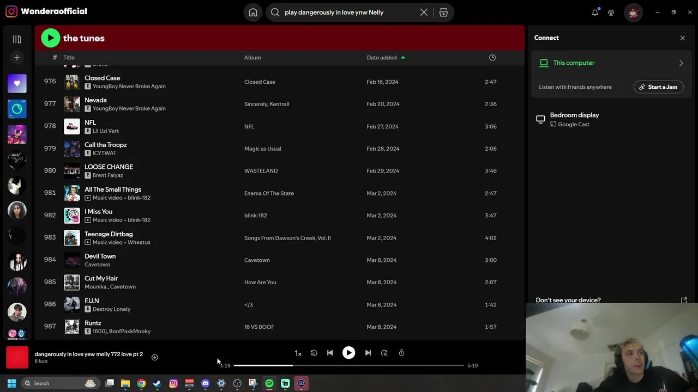
Task: Skip back 15 seconds
Action: [x=314, y=353]
